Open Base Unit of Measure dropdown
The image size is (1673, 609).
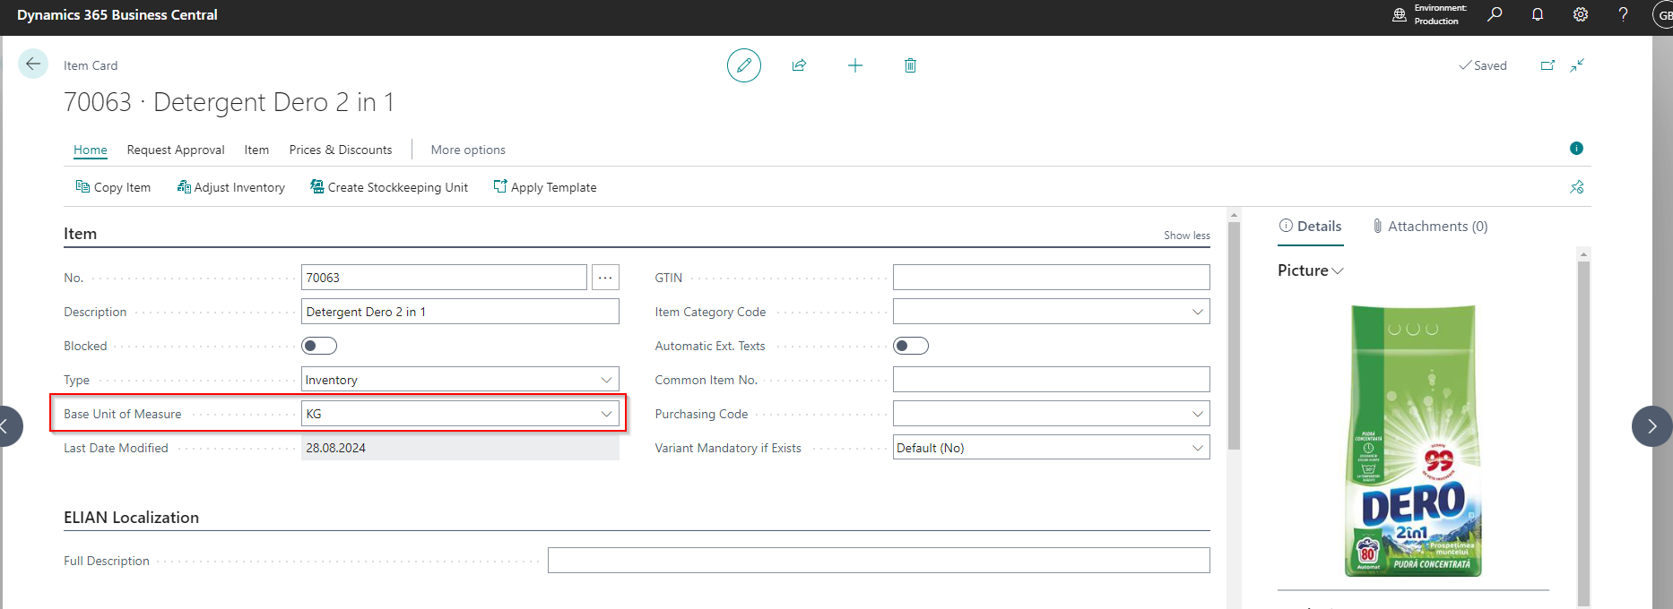click(x=606, y=414)
